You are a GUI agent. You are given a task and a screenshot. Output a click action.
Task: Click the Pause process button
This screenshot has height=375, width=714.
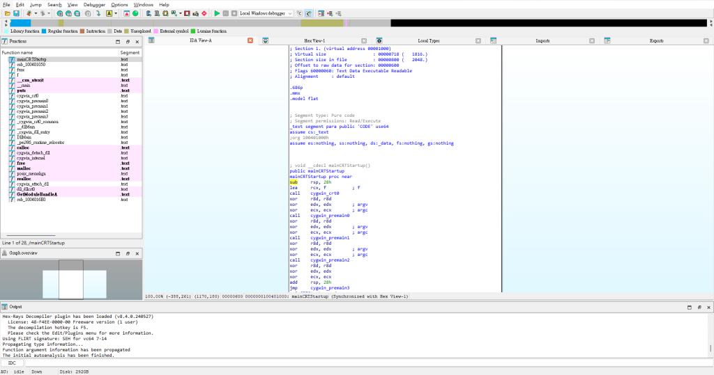pos(225,14)
